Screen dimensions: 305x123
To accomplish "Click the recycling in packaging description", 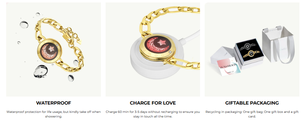I will coord(252,114).
